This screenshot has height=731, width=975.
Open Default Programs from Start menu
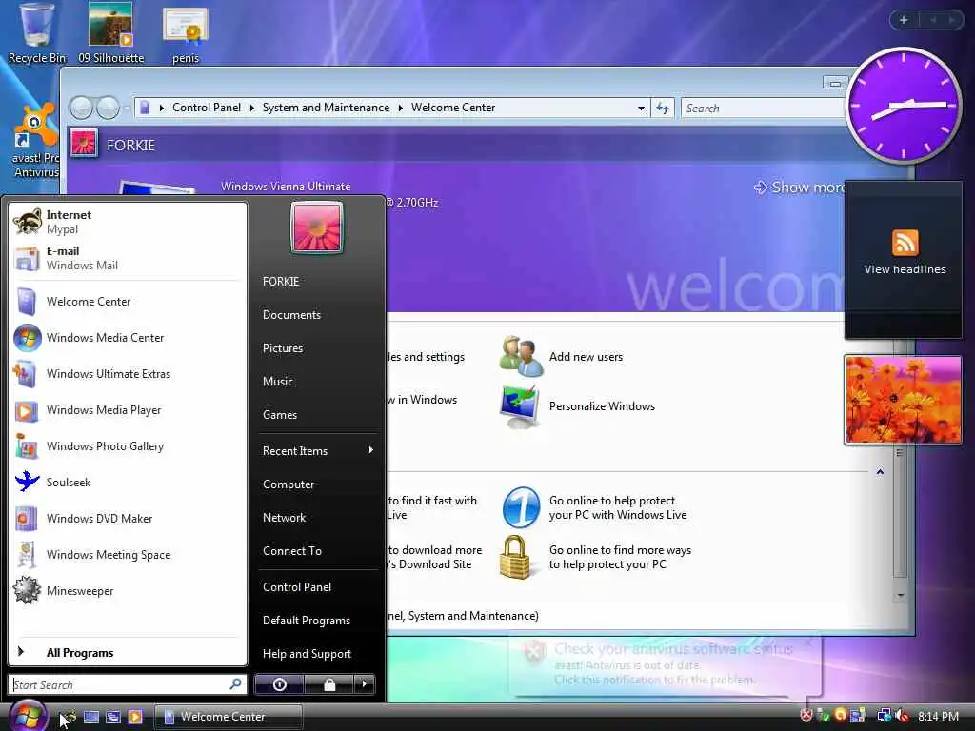318,621
